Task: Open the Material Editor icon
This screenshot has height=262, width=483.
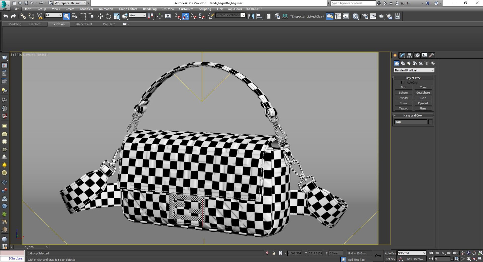Action: (355, 16)
